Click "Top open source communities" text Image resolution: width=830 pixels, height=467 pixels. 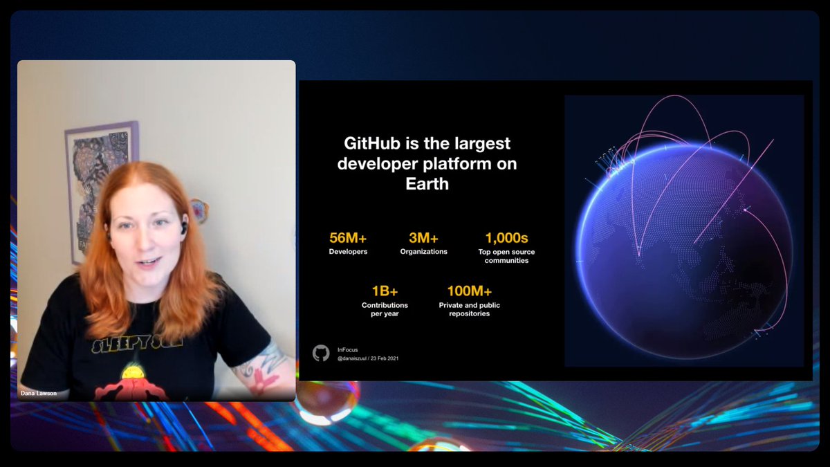coord(506,256)
